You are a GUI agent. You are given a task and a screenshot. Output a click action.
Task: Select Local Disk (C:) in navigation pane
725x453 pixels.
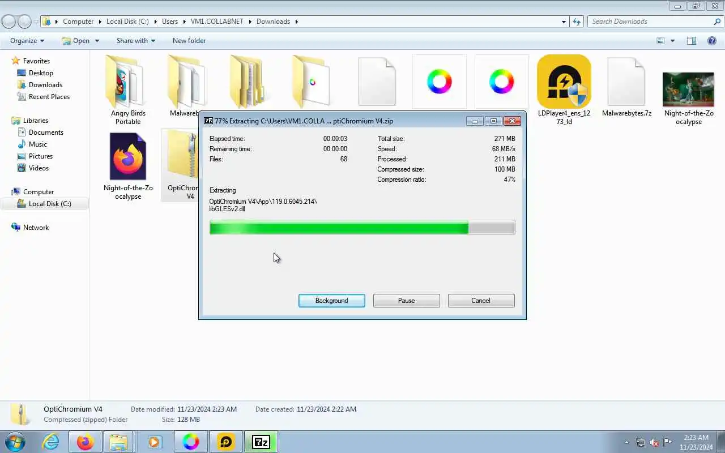[x=45, y=204]
